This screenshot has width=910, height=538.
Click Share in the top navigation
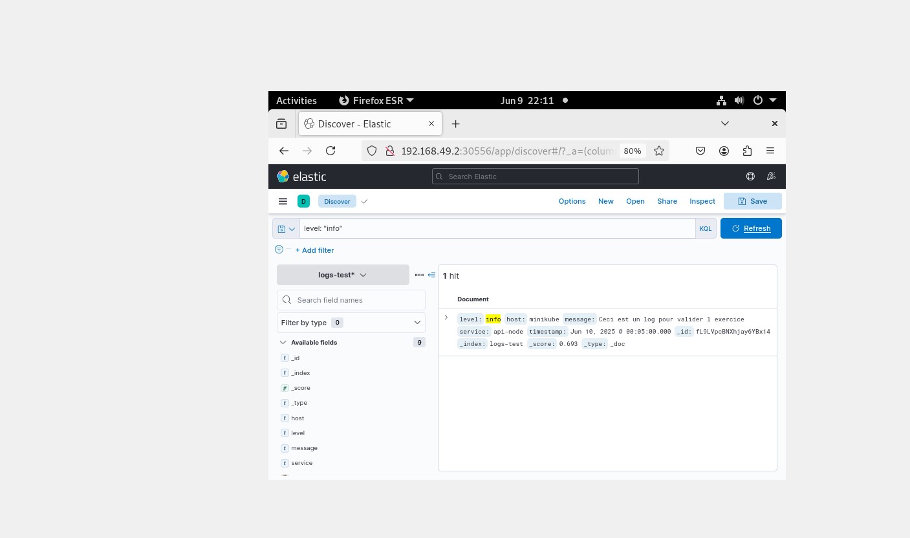tap(667, 201)
